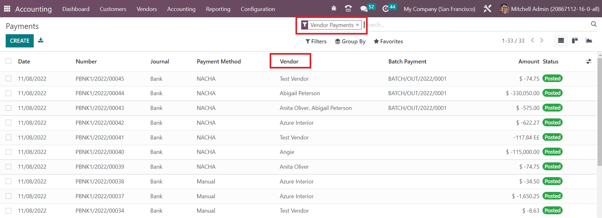
Task: Open the Reporting menu
Action: pyautogui.click(x=218, y=9)
